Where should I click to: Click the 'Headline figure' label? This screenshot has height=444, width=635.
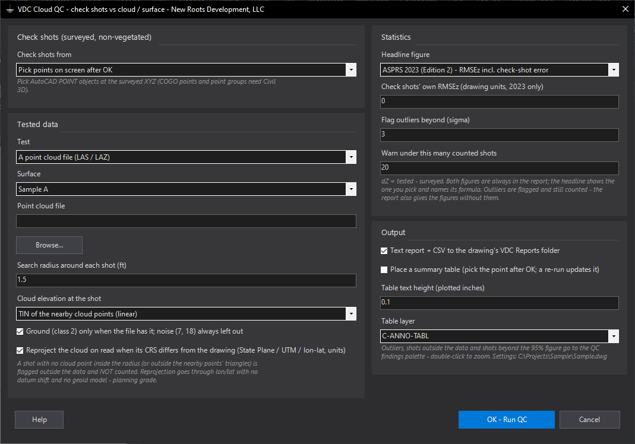[x=405, y=55]
